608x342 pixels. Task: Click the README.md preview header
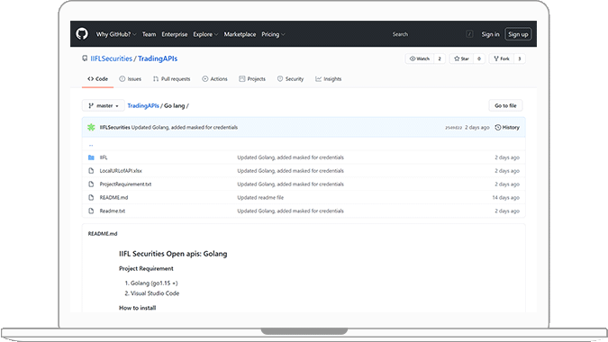(x=103, y=234)
